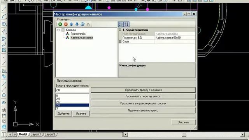Click the Привязка к БД property name

(132, 38)
